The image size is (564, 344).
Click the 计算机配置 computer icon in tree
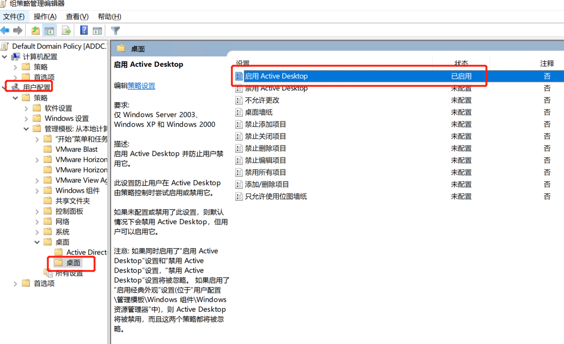[x=16, y=57]
